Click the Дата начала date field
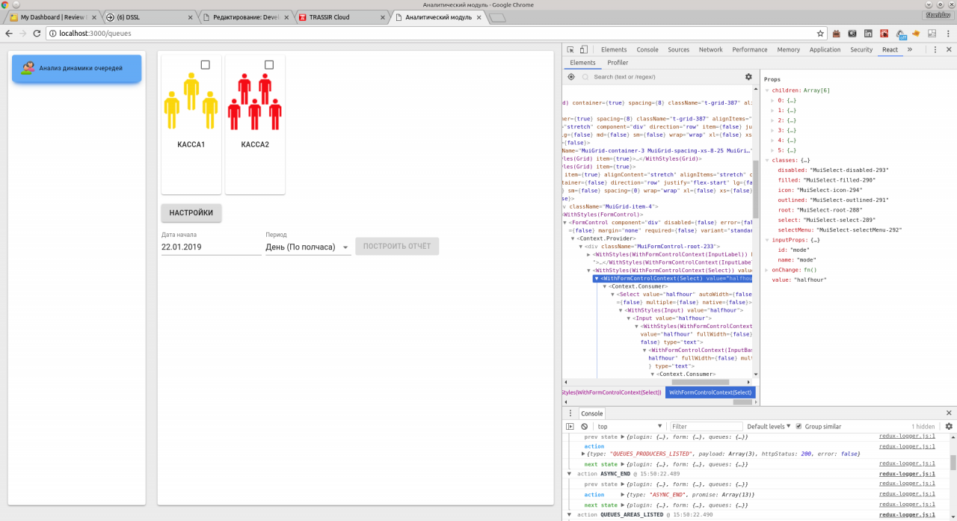The image size is (957, 521). (212, 247)
